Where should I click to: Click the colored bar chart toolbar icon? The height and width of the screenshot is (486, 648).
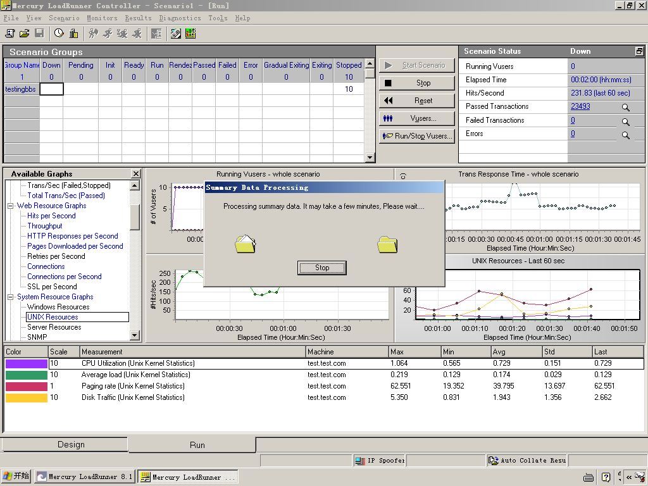click(x=190, y=34)
